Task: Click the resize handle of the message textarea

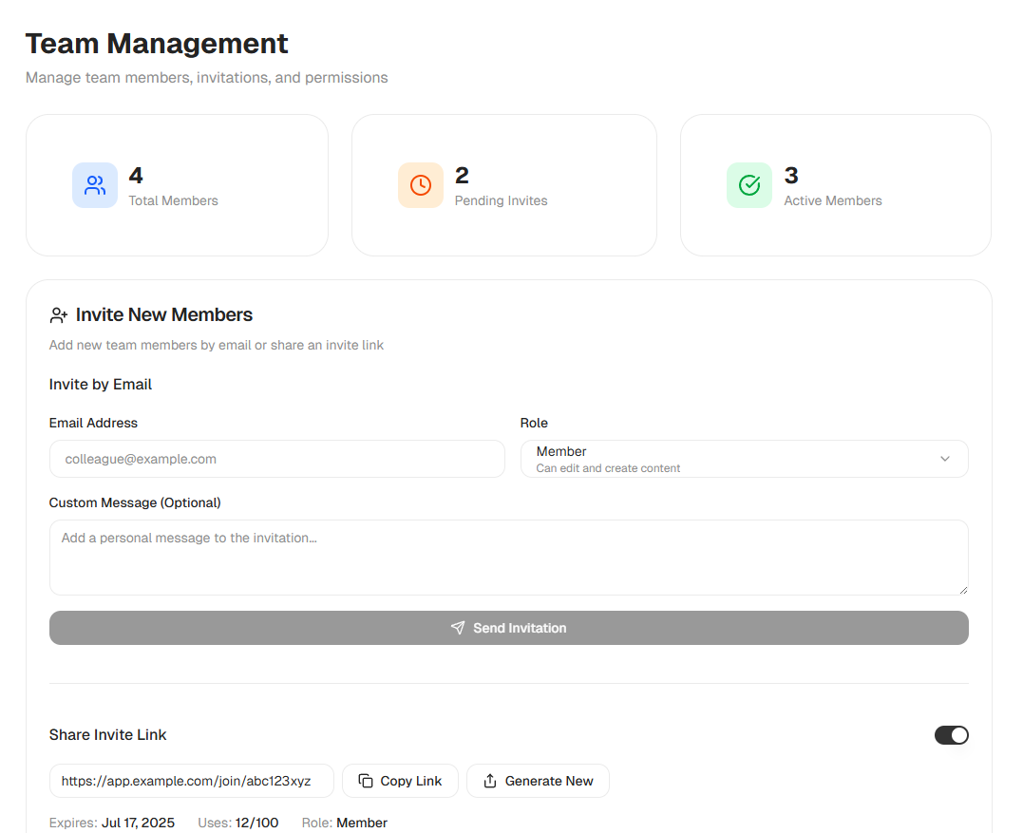Action: 963,590
